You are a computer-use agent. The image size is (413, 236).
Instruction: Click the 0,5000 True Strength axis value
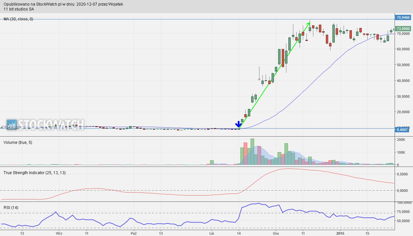[x=402, y=174]
